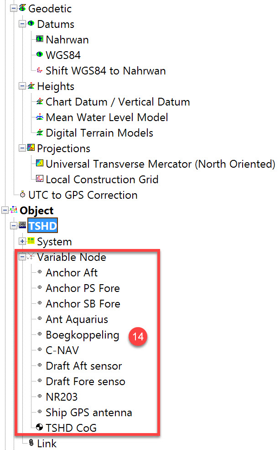
Task: Click the Nahrwan datum icon
Action: tap(40, 39)
